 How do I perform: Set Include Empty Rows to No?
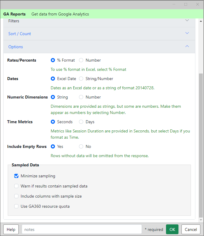(x=81, y=146)
